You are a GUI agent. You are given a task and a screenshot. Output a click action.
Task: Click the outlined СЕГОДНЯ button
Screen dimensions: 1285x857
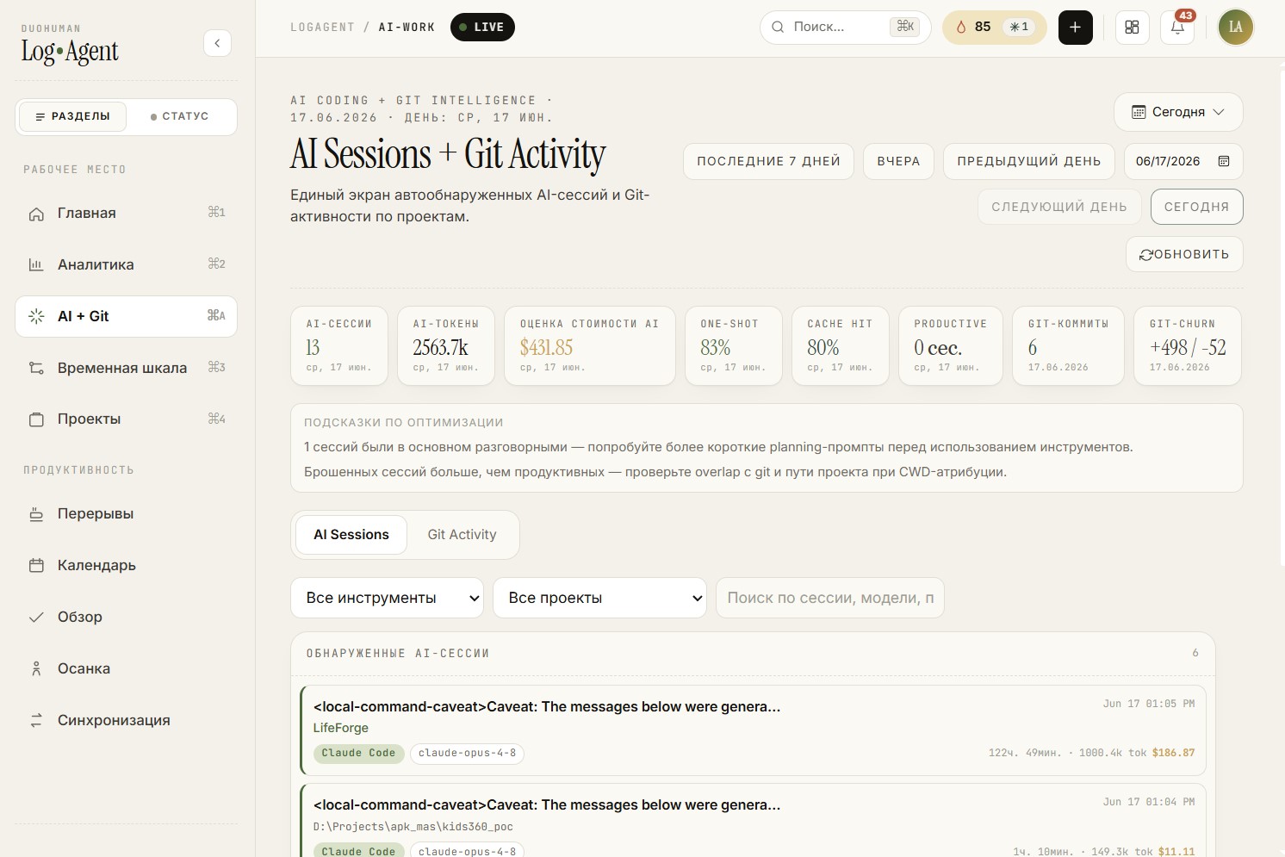click(x=1196, y=207)
